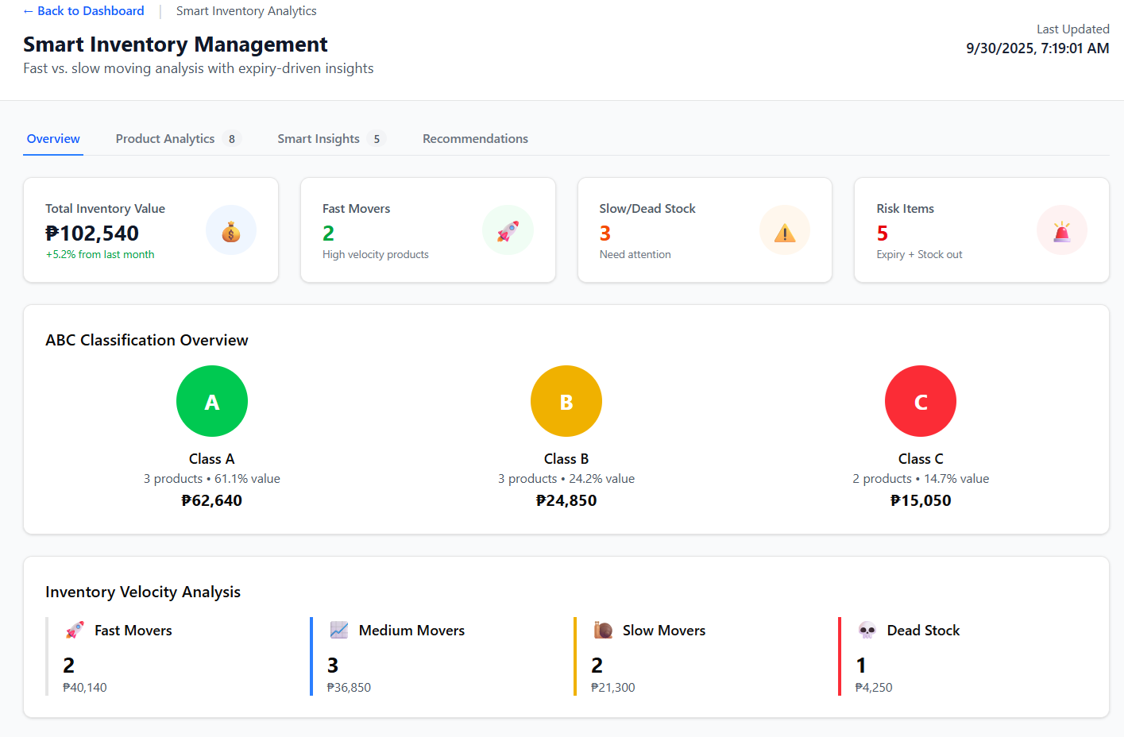Viewport: 1124px width, 737px height.
Task: Click the rocket icon in the Fast Movers card
Action: 508,230
